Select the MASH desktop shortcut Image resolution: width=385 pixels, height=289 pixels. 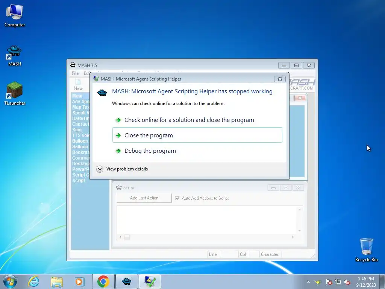coord(15,56)
